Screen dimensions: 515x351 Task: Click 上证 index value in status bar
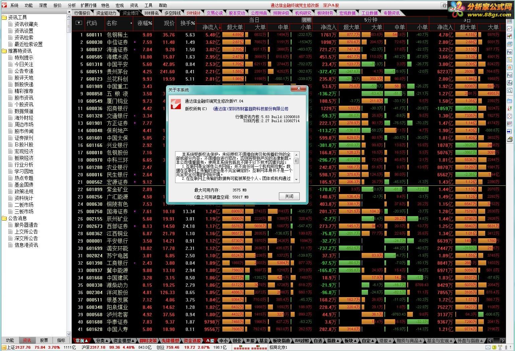(23, 347)
